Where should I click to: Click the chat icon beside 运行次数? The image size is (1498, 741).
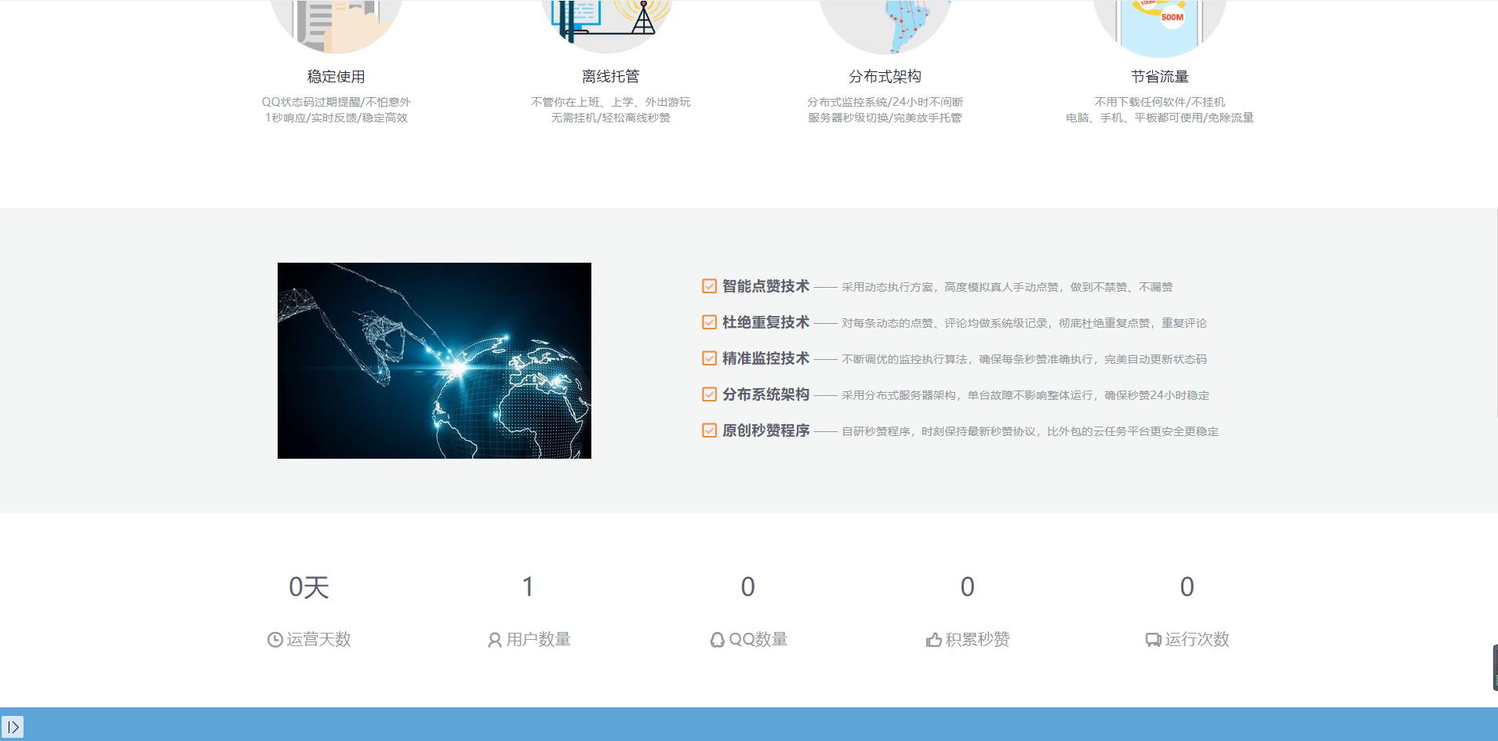(1153, 640)
